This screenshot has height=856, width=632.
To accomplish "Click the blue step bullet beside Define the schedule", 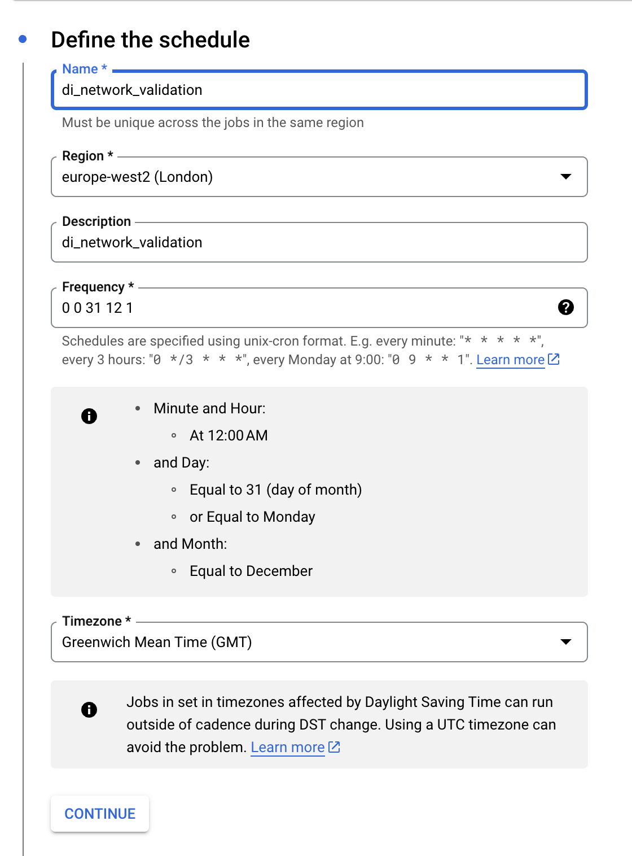I will pyautogui.click(x=23, y=39).
